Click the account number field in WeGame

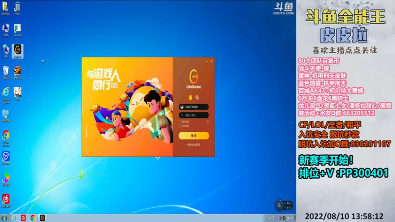click(x=194, y=107)
